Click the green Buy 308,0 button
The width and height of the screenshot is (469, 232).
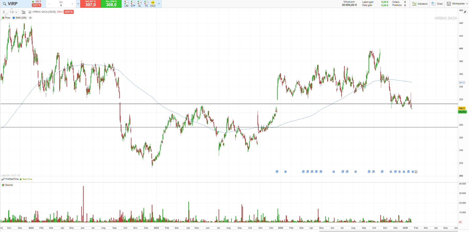point(111,4)
